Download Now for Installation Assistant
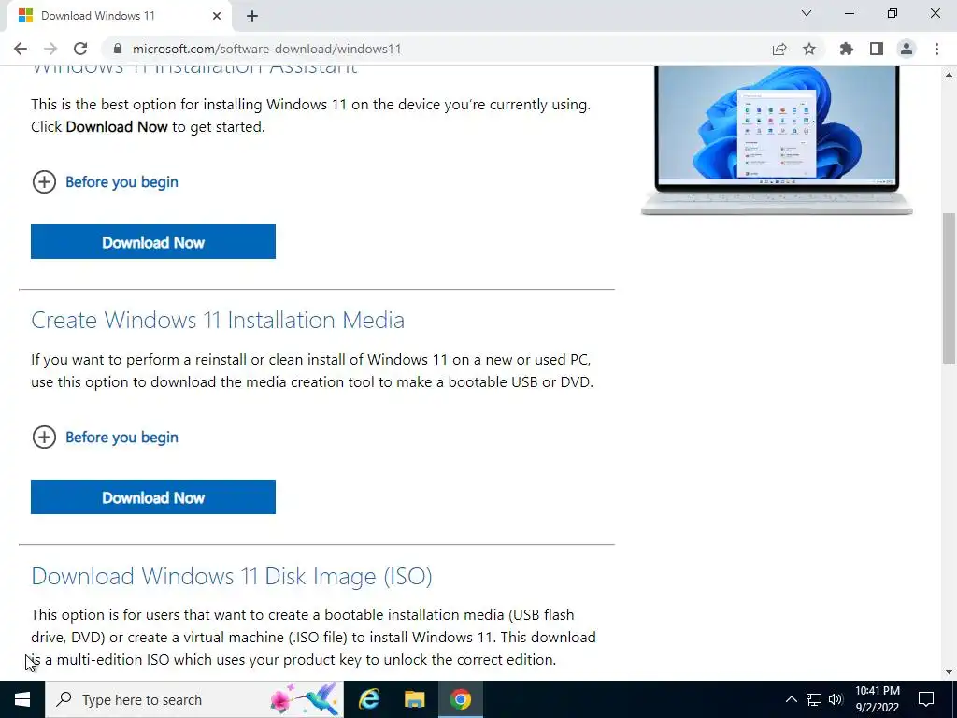The width and height of the screenshot is (957, 718). (x=153, y=242)
